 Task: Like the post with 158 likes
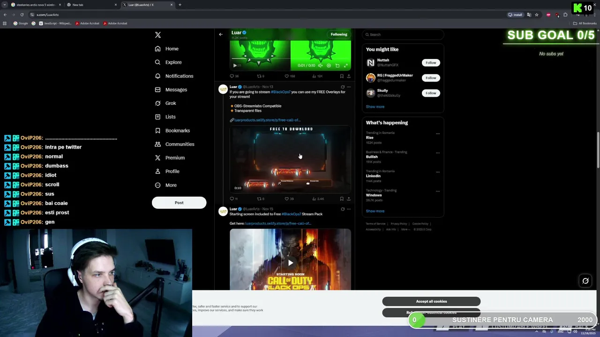(x=290, y=76)
